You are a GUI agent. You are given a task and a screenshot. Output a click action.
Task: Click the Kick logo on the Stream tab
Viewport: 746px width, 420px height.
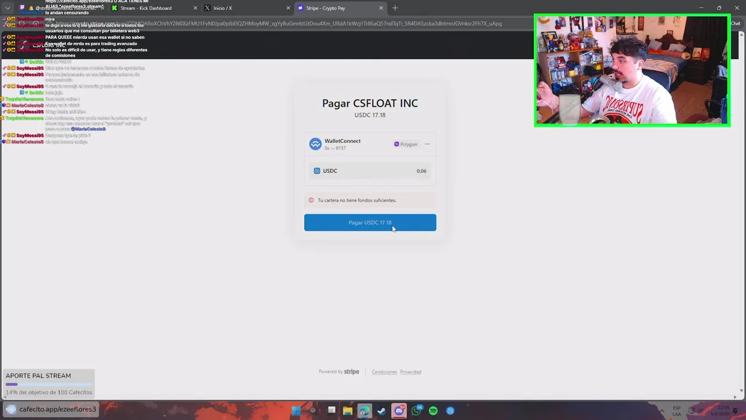click(x=115, y=8)
